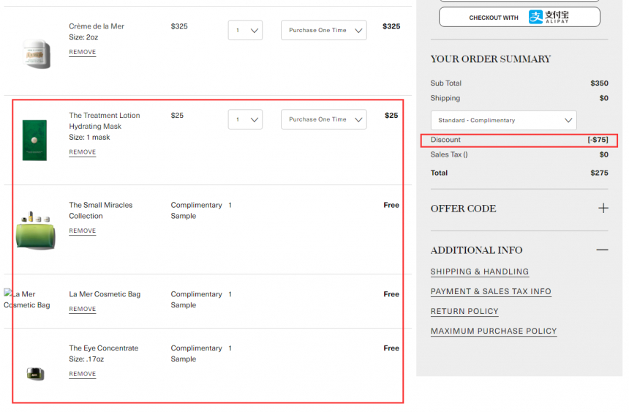The width and height of the screenshot is (629, 412).
Task: Click the Small Miracles Collection bag thumbnail
Action: click(35, 231)
